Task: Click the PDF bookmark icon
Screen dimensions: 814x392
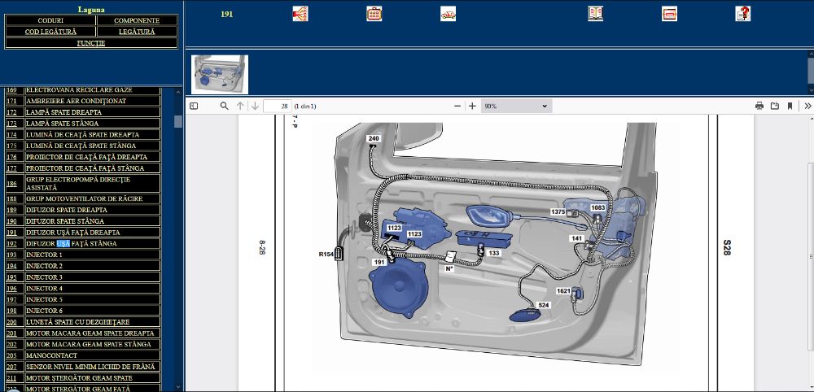Action: tap(790, 106)
